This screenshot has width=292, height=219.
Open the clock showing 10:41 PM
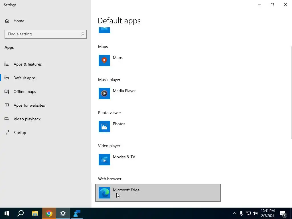point(268,213)
